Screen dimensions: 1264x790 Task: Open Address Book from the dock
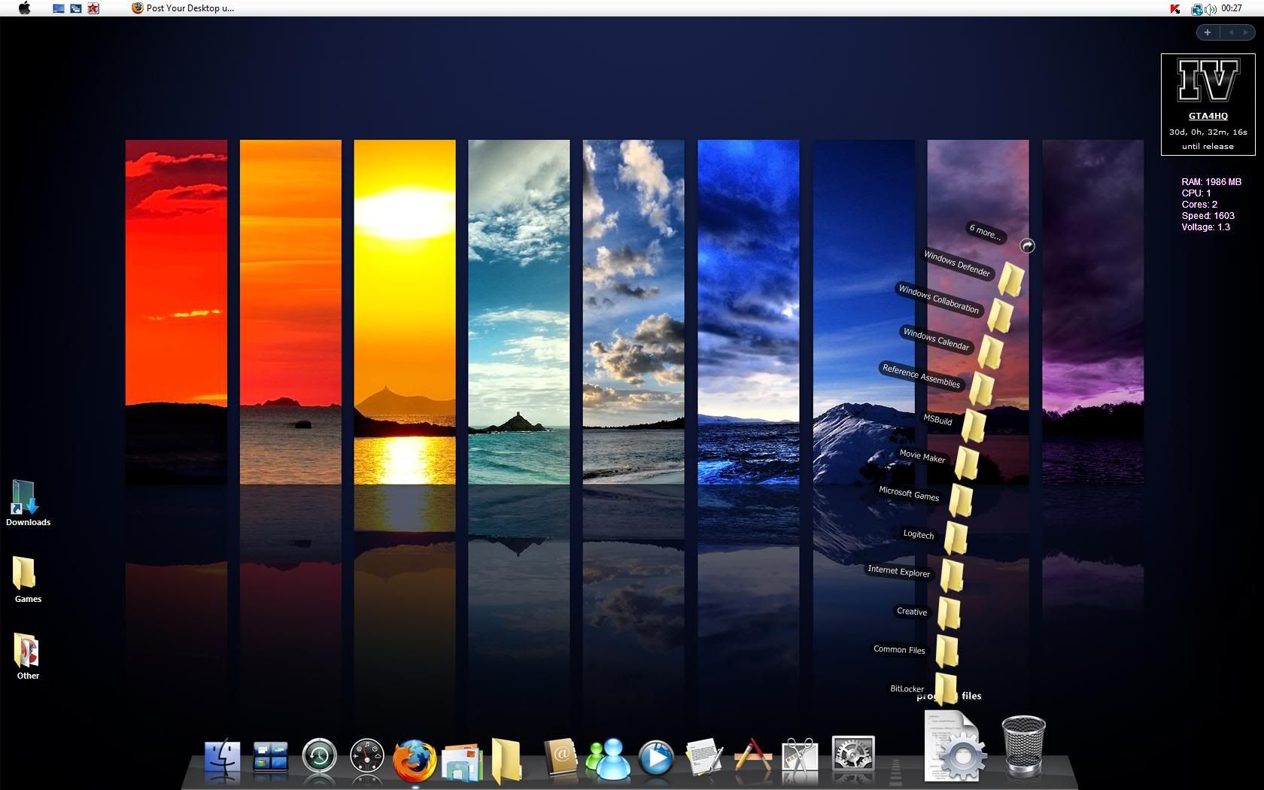[x=560, y=758]
